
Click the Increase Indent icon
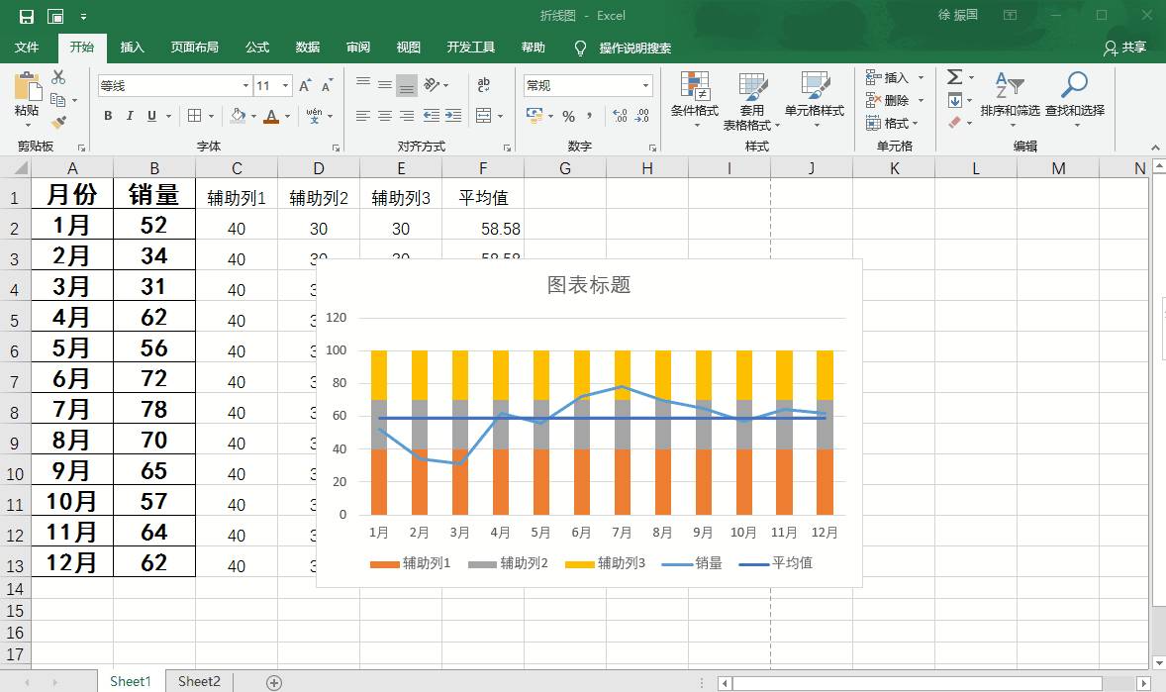[453, 116]
